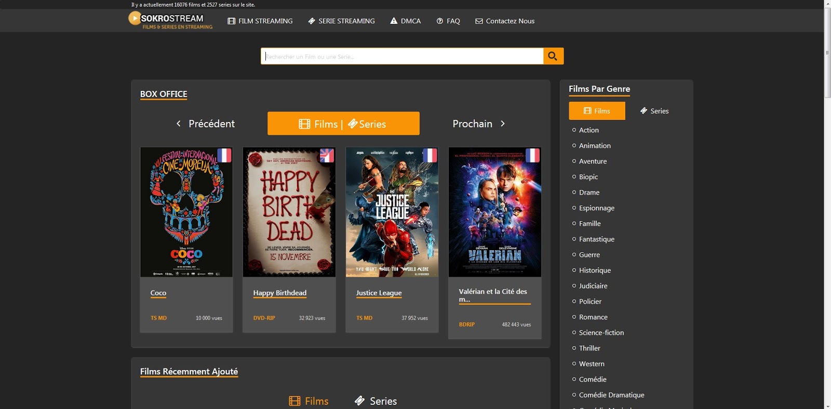Image resolution: width=831 pixels, height=409 pixels.
Task: Click the page vertical scrollbar
Action: pyautogui.click(x=827, y=52)
